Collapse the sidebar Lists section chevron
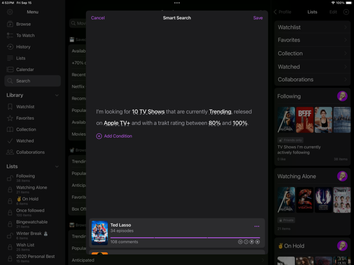This screenshot has width=354, height=265. pyautogui.click(x=57, y=166)
